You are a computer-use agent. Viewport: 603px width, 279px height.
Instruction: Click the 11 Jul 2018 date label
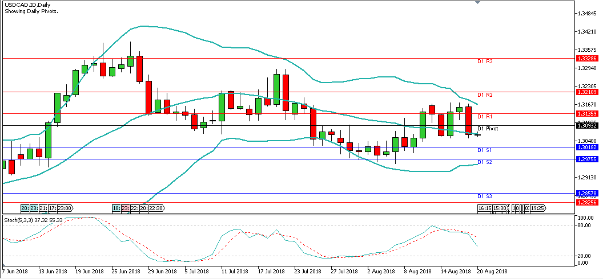(234, 272)
